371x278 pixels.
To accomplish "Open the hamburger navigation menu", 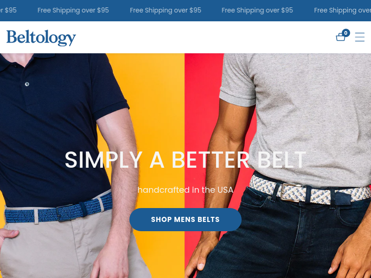I will click(x=360, y=37).
